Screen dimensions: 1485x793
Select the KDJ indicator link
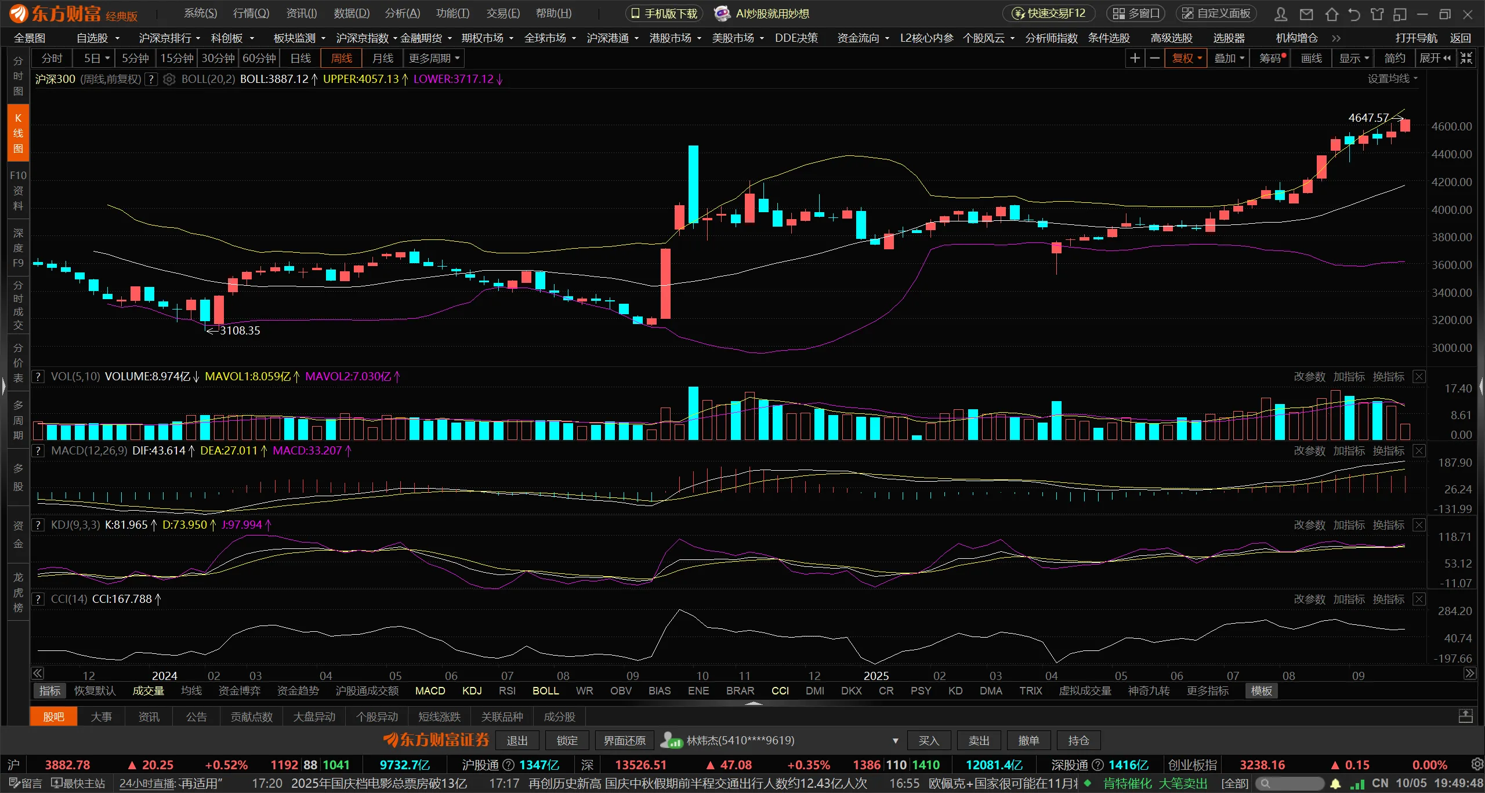click(472, 691)
